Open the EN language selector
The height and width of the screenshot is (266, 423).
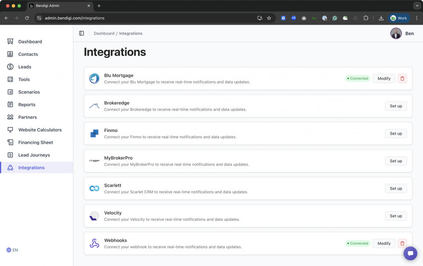click(12, 250)
